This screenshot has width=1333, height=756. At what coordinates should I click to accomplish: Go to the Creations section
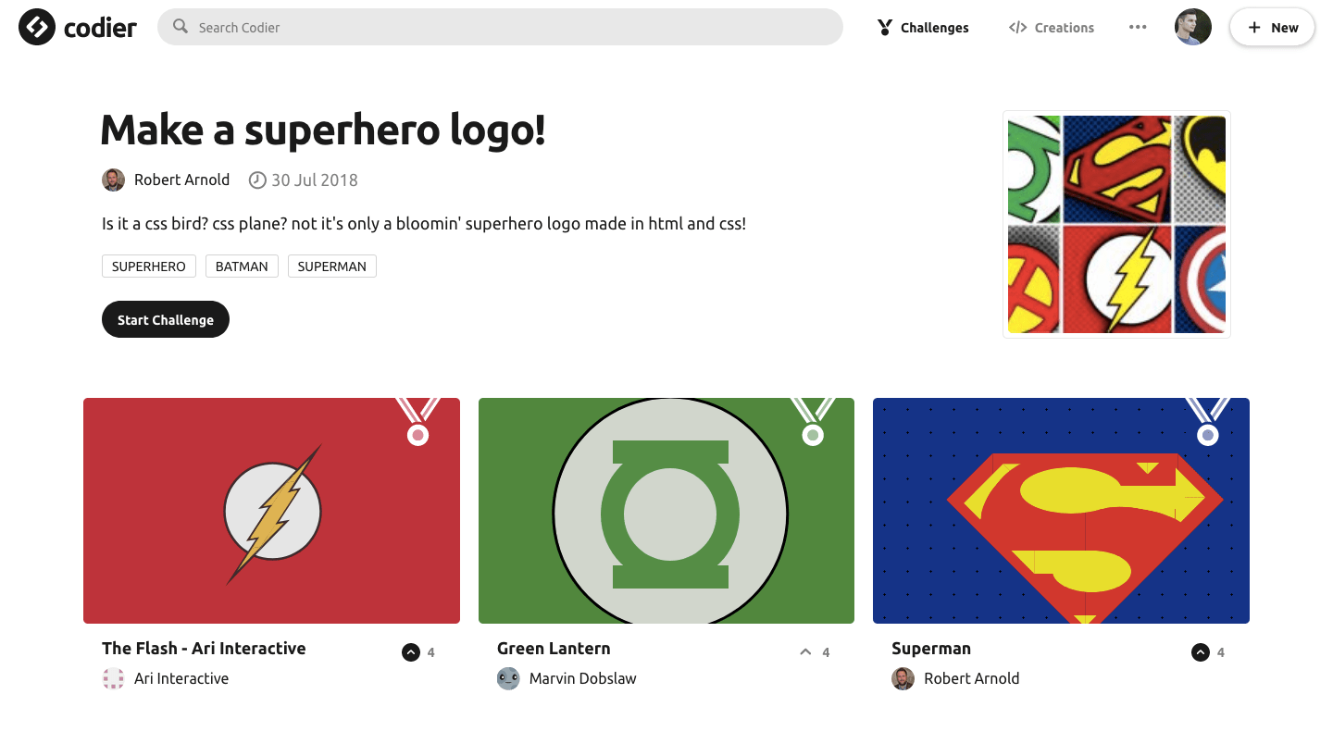pos(1063,27)
